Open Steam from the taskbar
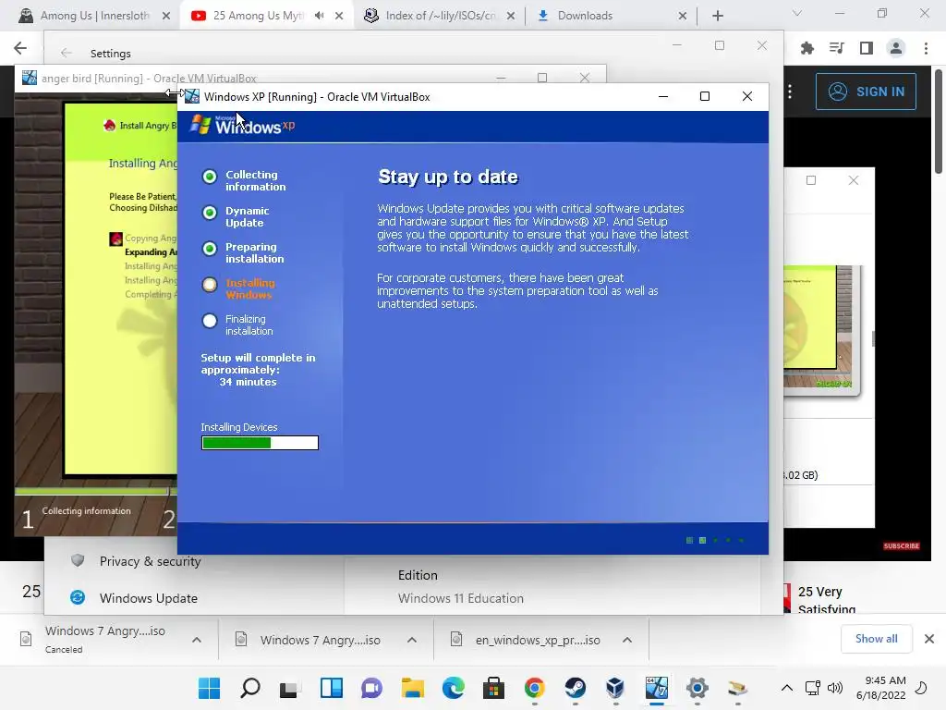The image size is (946, 710). (575, 688)
